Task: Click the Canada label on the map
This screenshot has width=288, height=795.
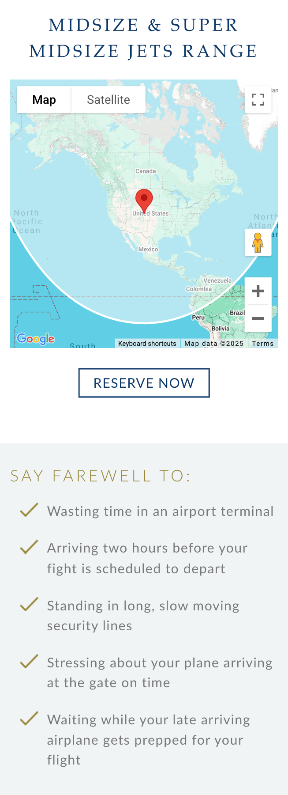Action: pyautogui.click(x=146, y=171)
